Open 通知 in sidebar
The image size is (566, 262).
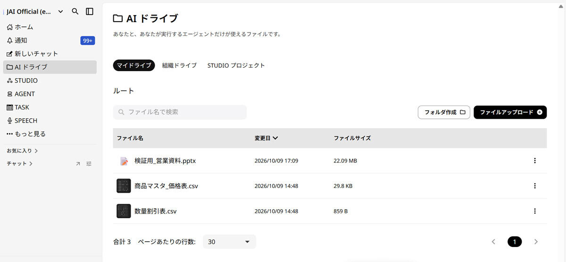(x=50, y=41)
